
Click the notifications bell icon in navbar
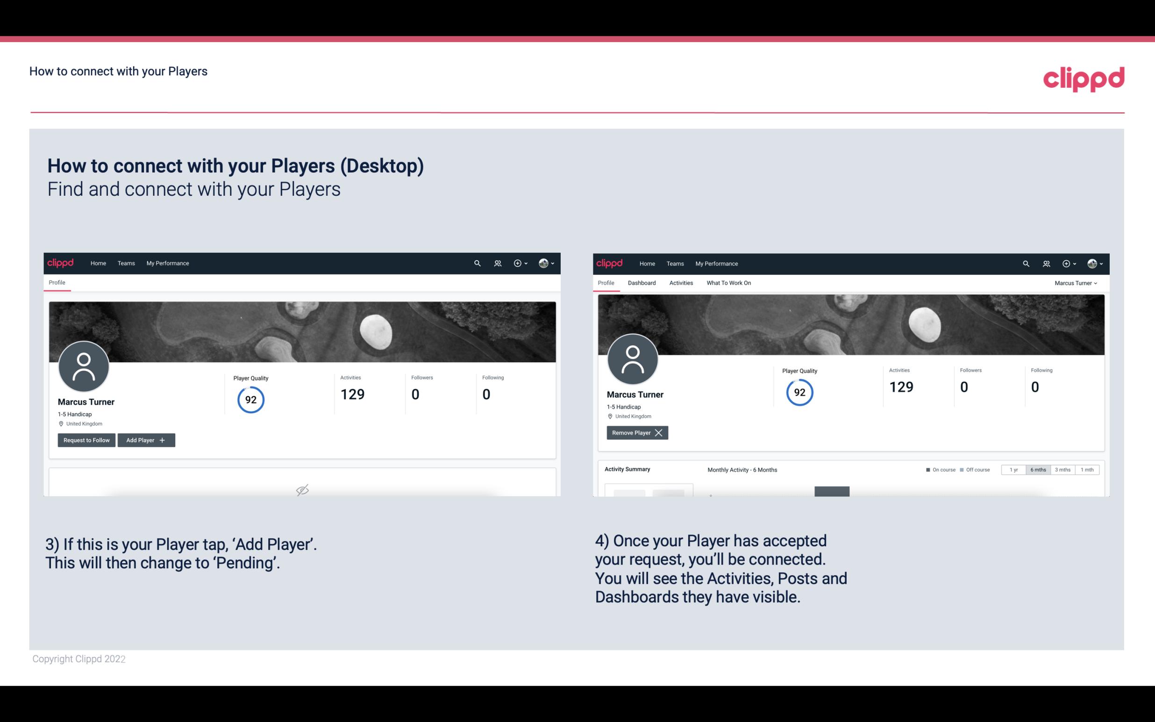[496, 263]
